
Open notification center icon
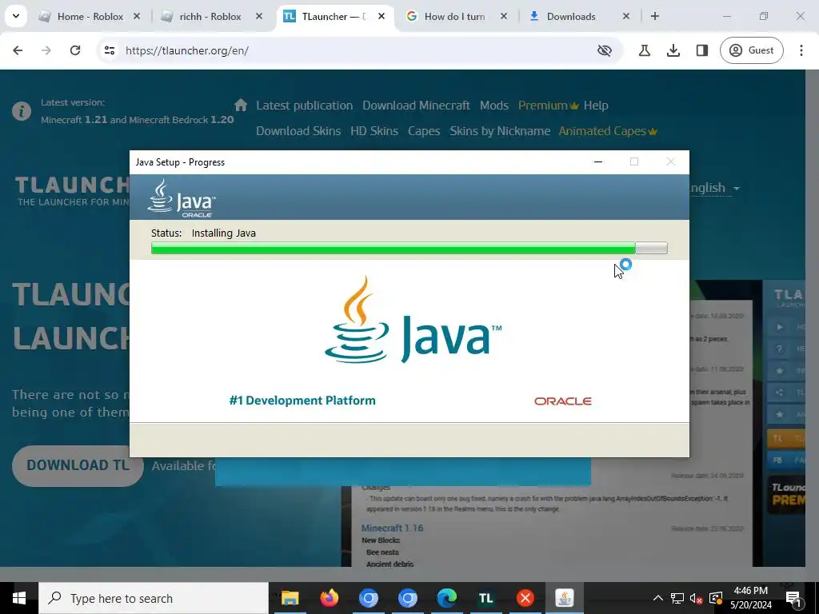pyautogui.click(x=793, y=598)
